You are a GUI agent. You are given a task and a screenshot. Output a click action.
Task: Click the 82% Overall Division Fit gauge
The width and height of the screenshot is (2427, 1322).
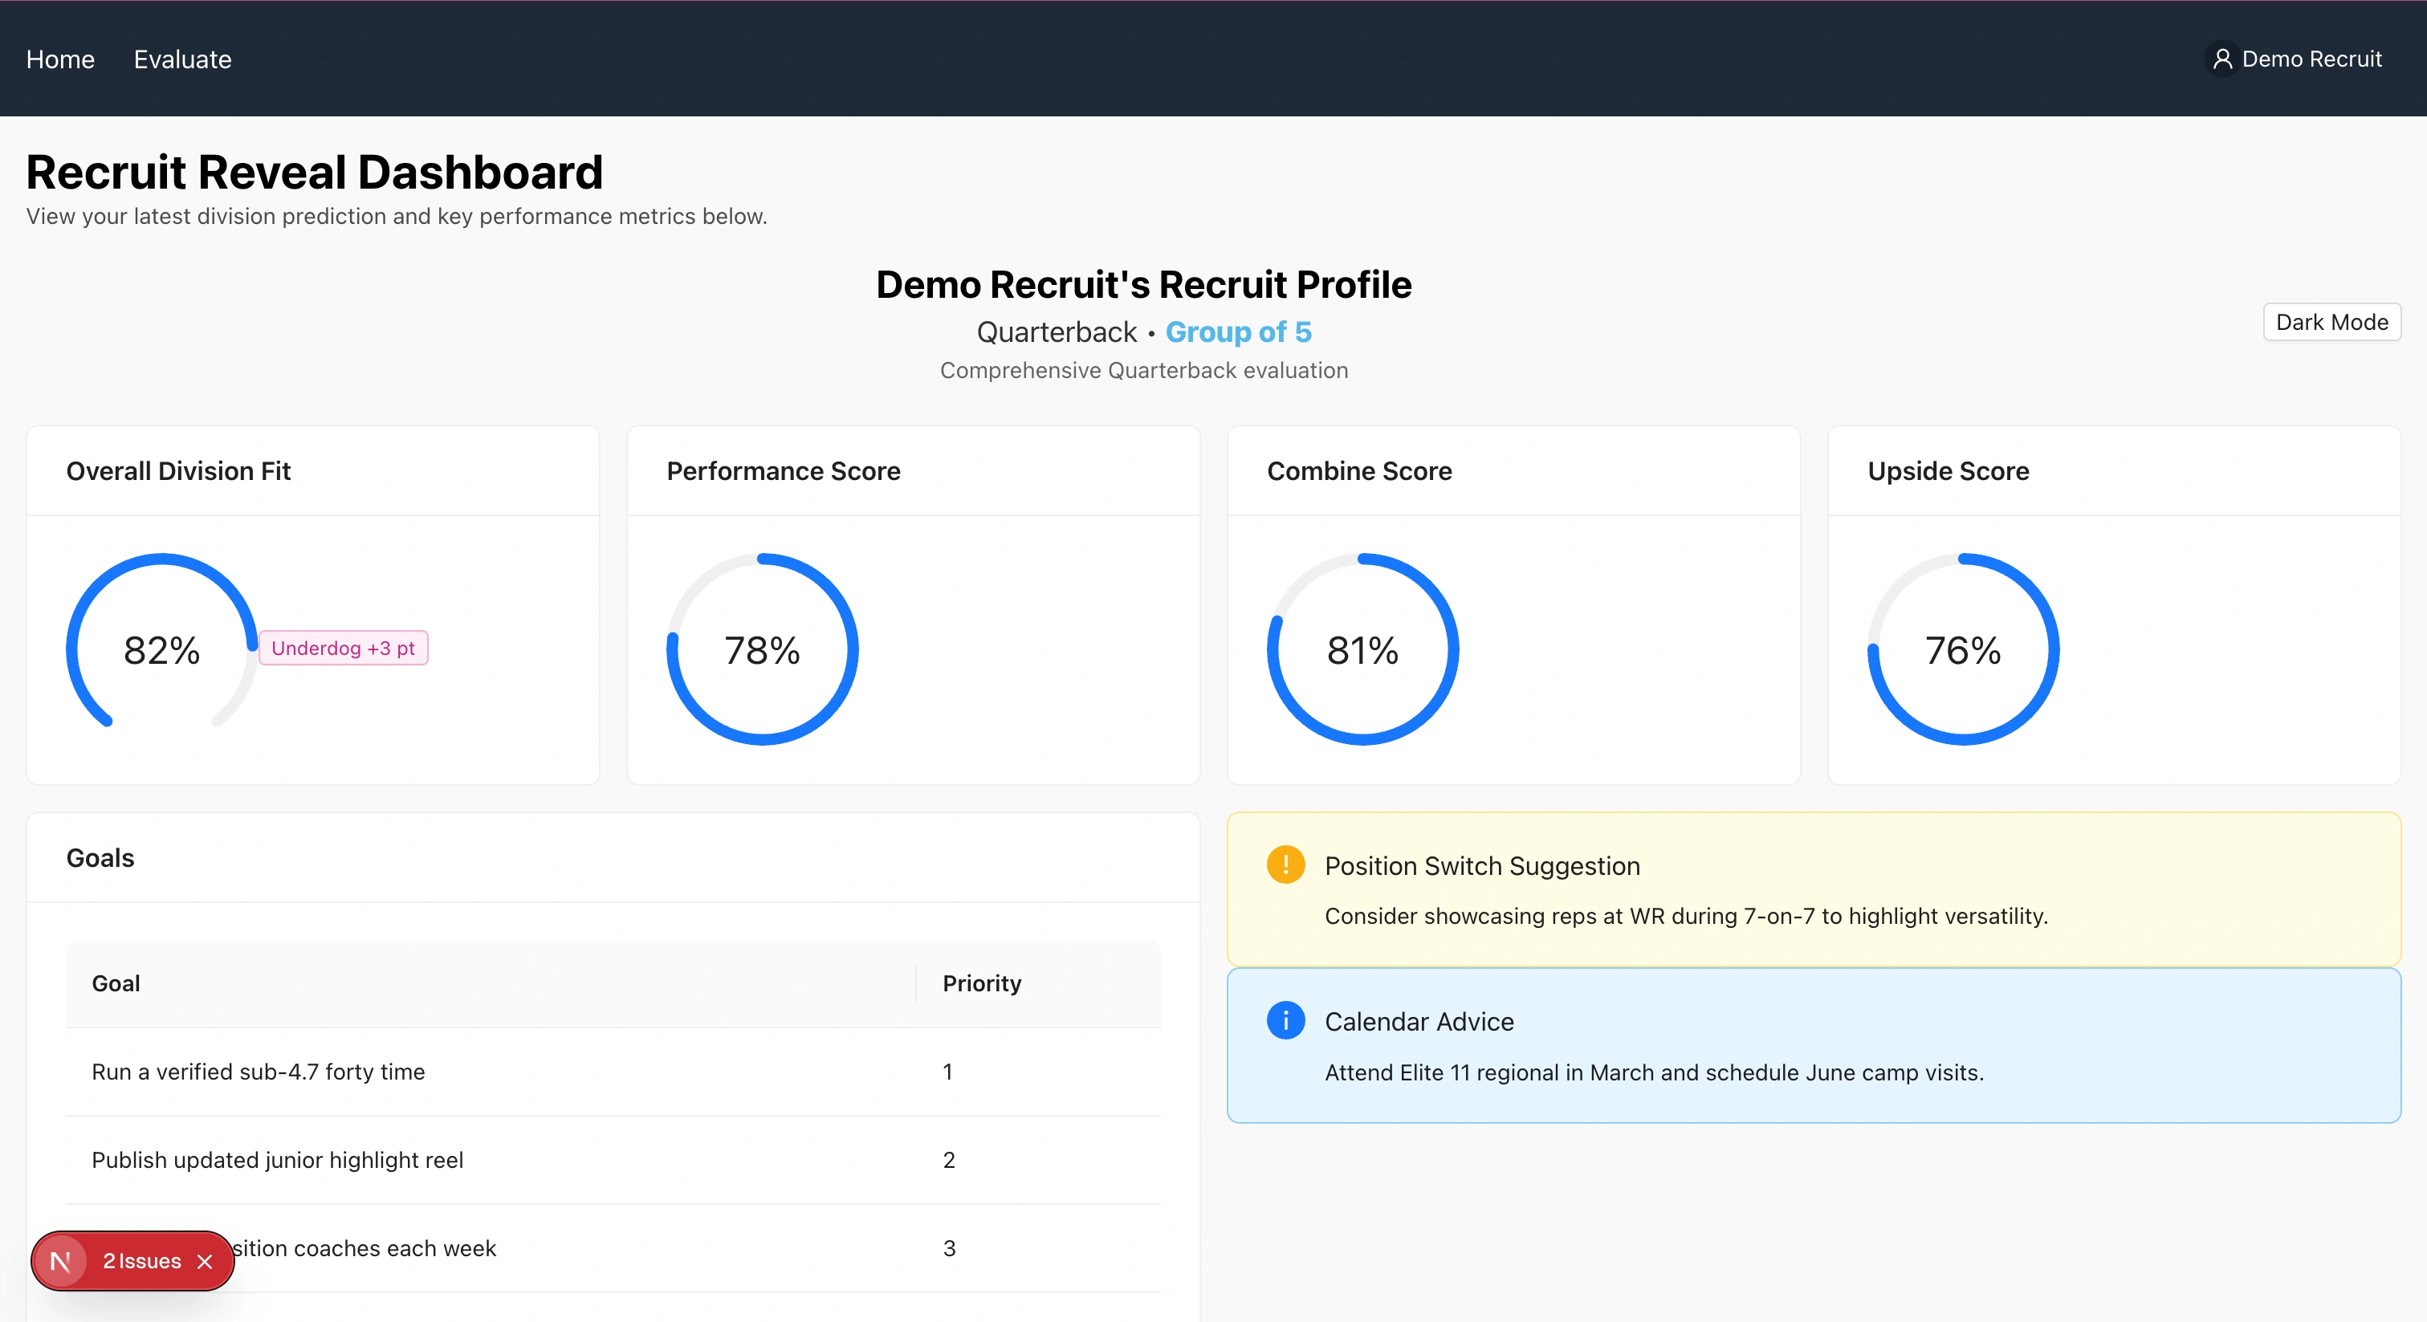162,649
